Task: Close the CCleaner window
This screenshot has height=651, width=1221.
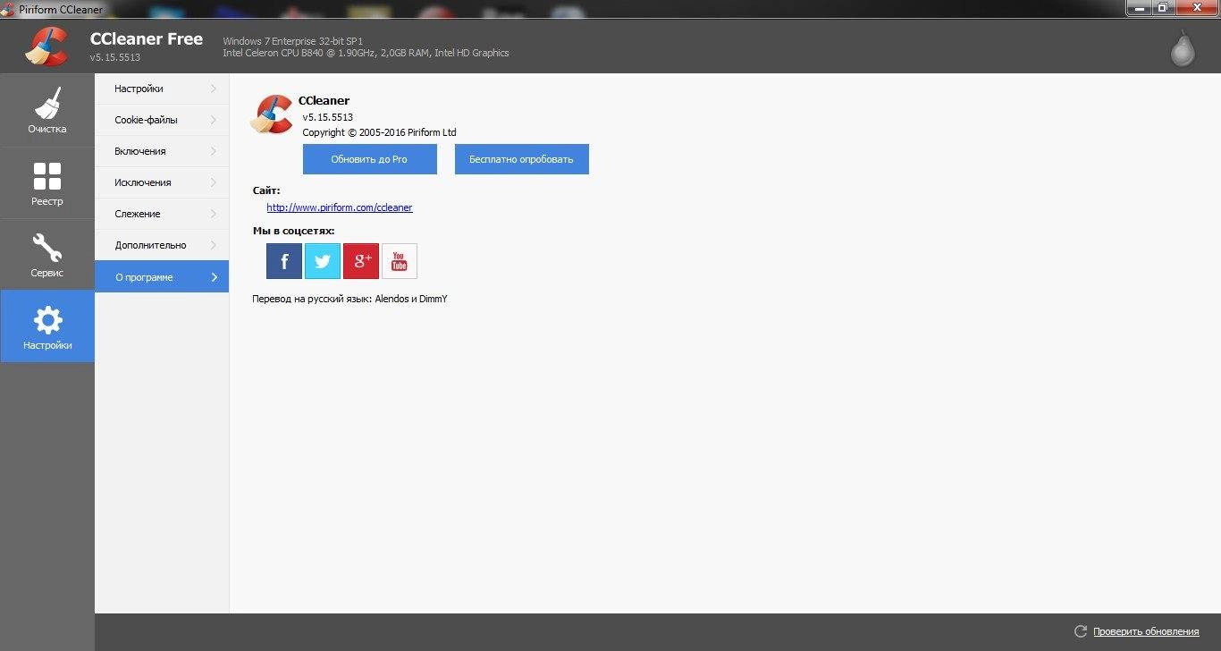Action: click(1196, 7)
